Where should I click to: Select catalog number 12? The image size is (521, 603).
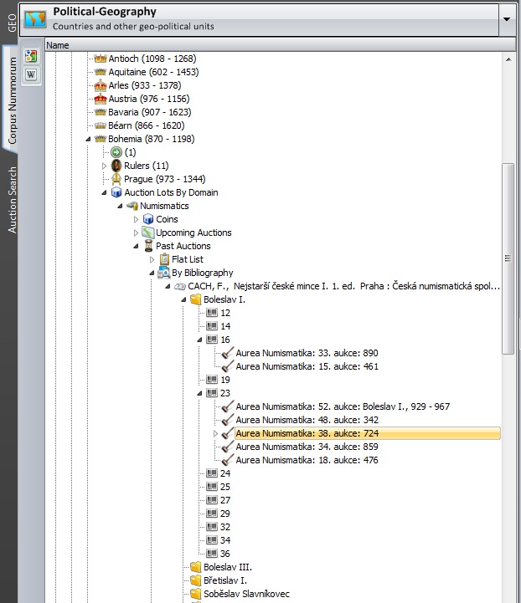(x=225, y=313)
